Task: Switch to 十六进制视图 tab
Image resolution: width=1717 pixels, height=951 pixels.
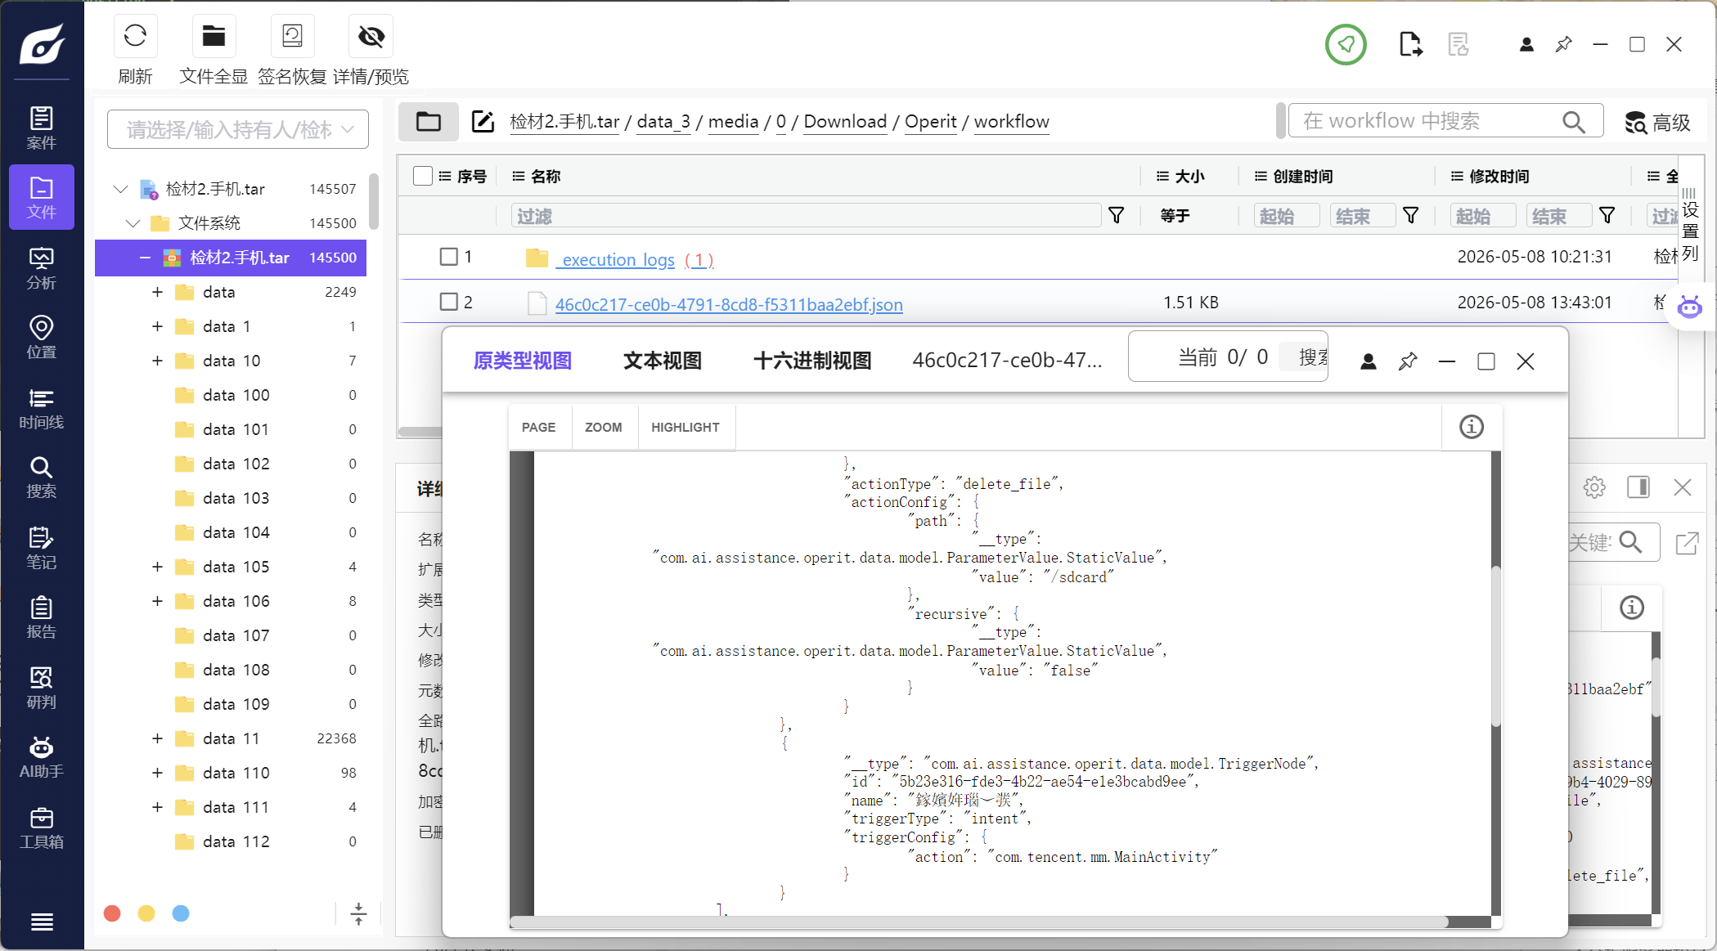Action: click(x=811, y=361)
